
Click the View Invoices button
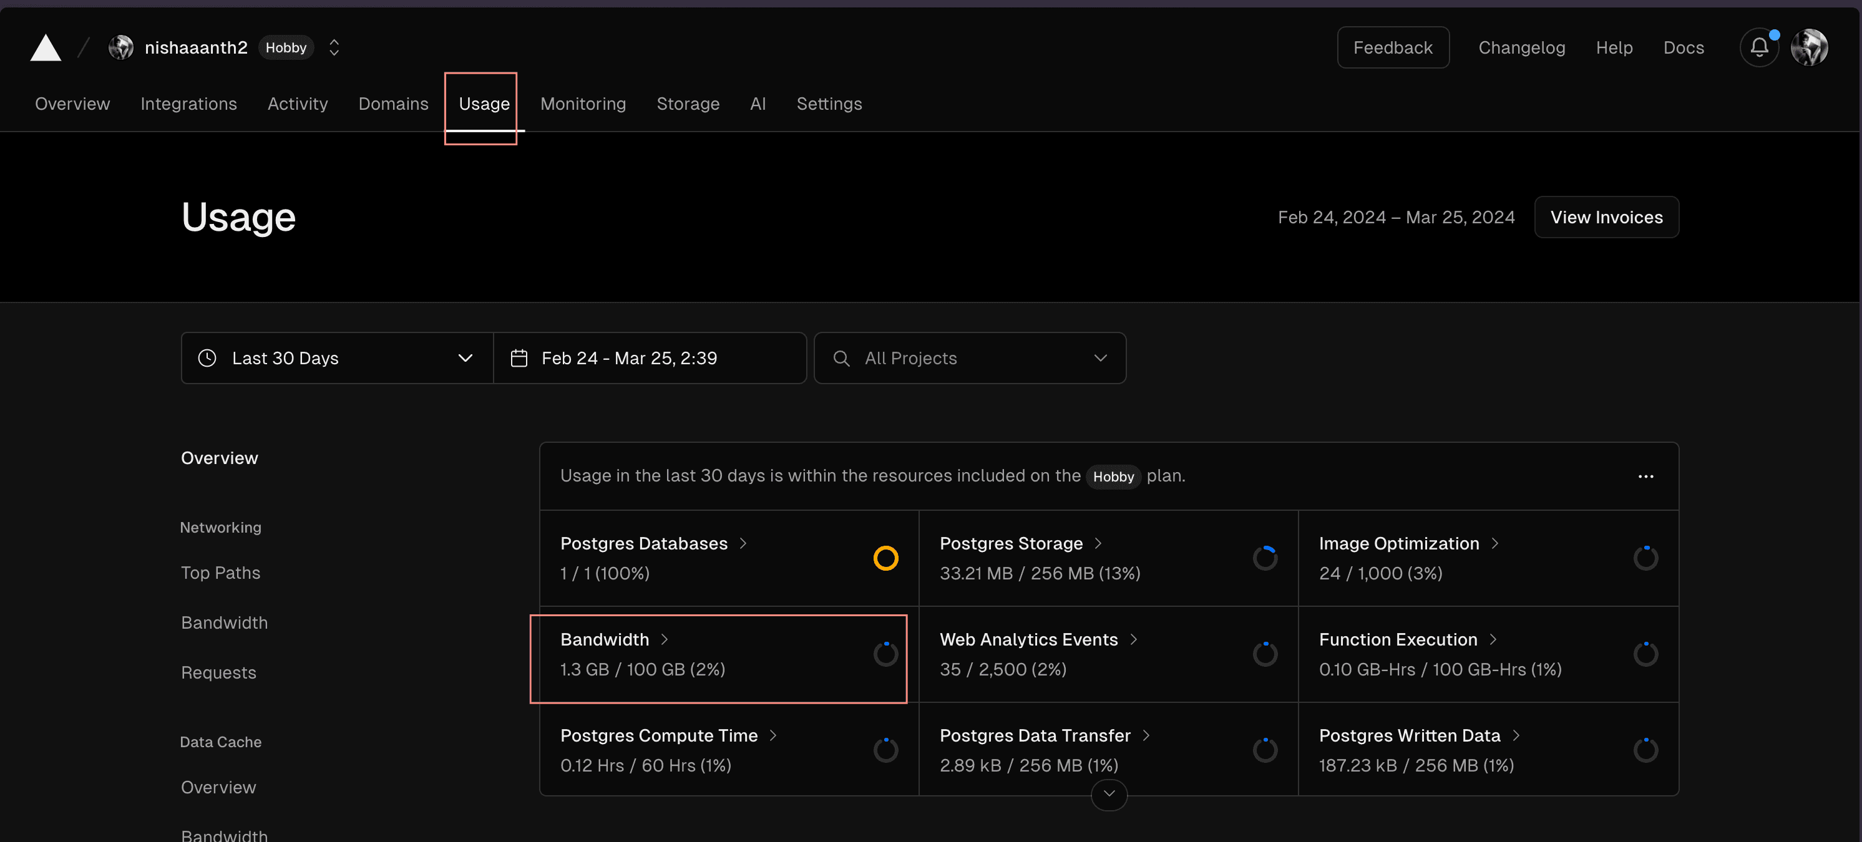(1606, 218)
